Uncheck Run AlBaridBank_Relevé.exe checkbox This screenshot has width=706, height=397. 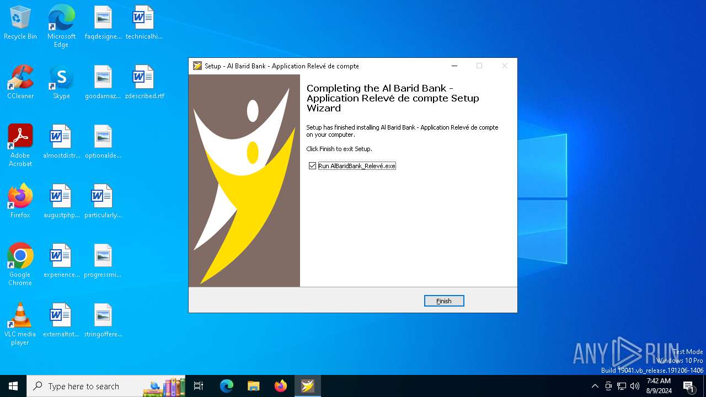(313, 166)
